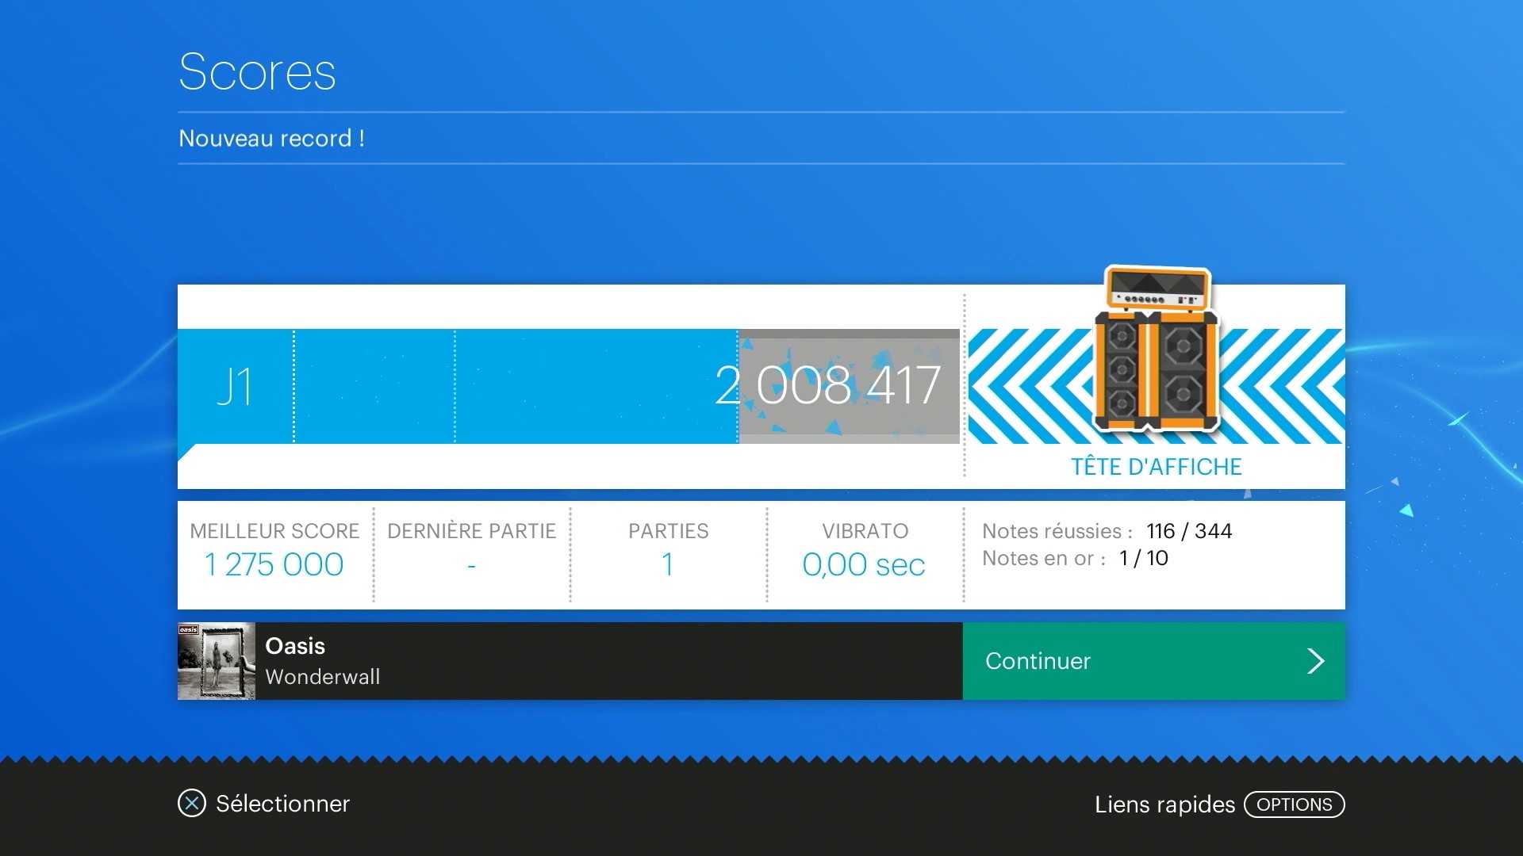Click the Liens rapides label
1523x856 pixels.
coord(1164,804)
